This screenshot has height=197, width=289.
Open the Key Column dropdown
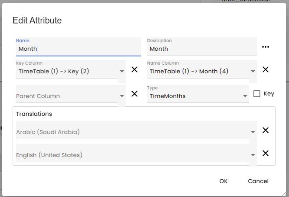pos(122,72)
